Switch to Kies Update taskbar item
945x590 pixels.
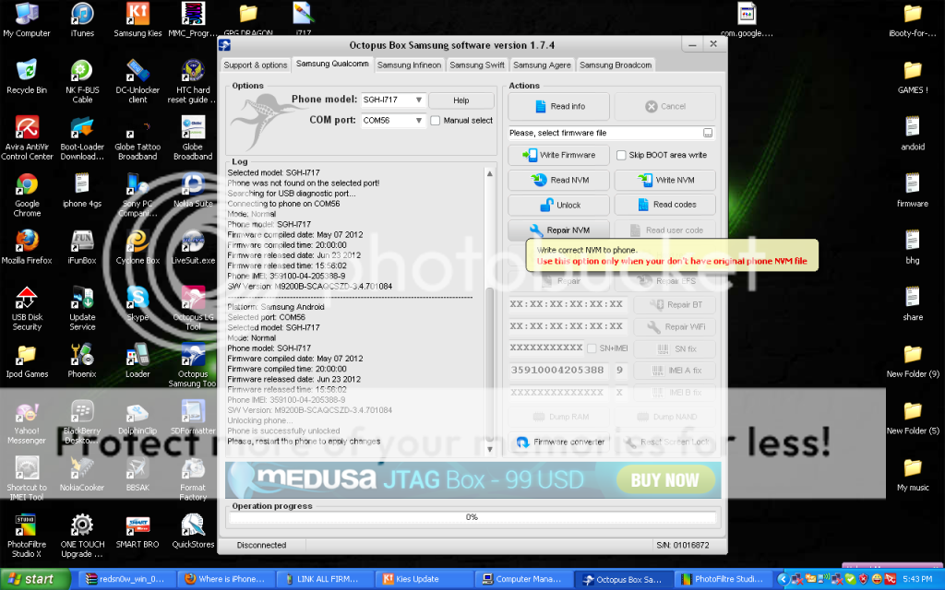(425, 579)
